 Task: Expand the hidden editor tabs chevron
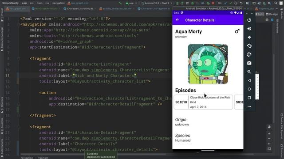[276, 9]
